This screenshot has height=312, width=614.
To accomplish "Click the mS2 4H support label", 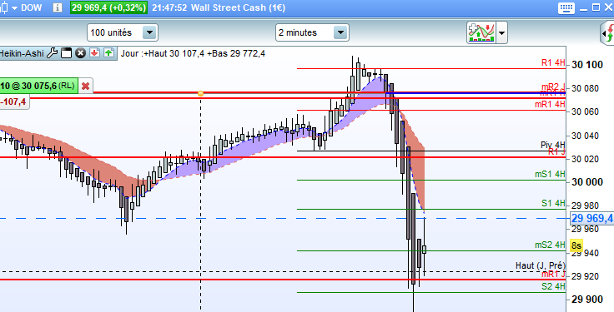I will (550, 245).
